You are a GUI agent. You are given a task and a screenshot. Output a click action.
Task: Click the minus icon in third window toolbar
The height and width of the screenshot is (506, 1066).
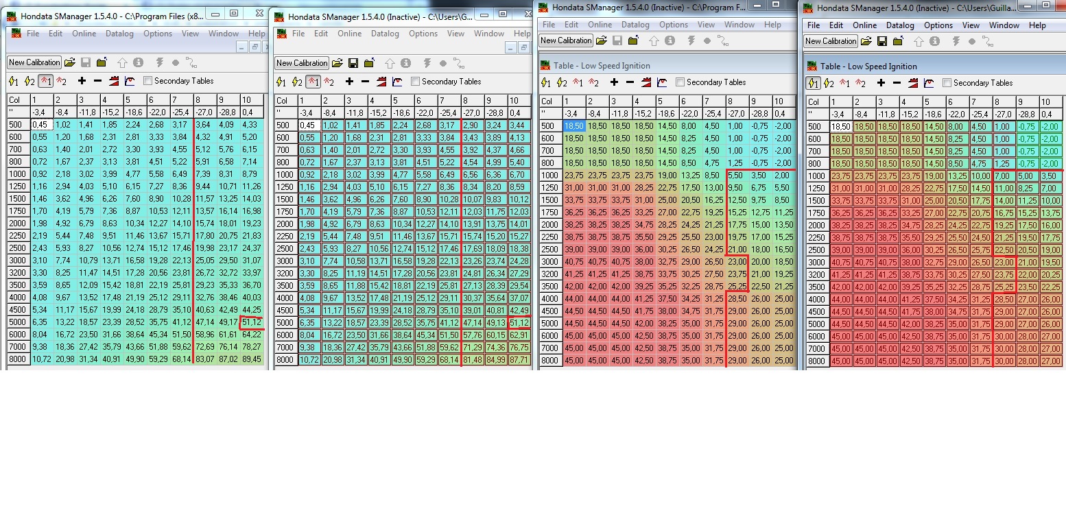(630, 82)
